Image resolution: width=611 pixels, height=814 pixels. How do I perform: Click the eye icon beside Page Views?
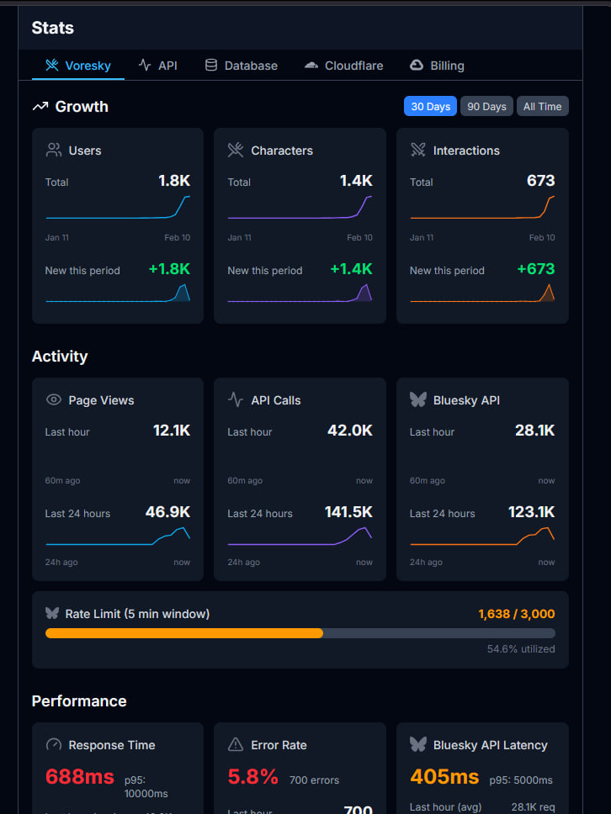[54, 400]
